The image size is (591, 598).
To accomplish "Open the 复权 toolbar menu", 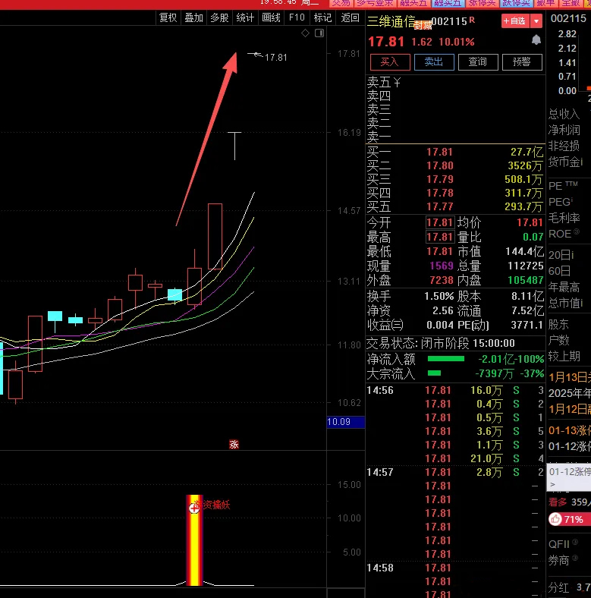I will click(x=168, y=17).
